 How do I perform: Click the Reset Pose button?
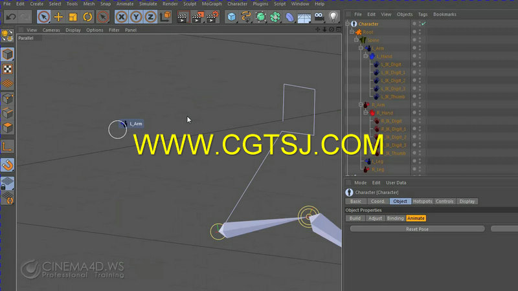pos(417,229)
